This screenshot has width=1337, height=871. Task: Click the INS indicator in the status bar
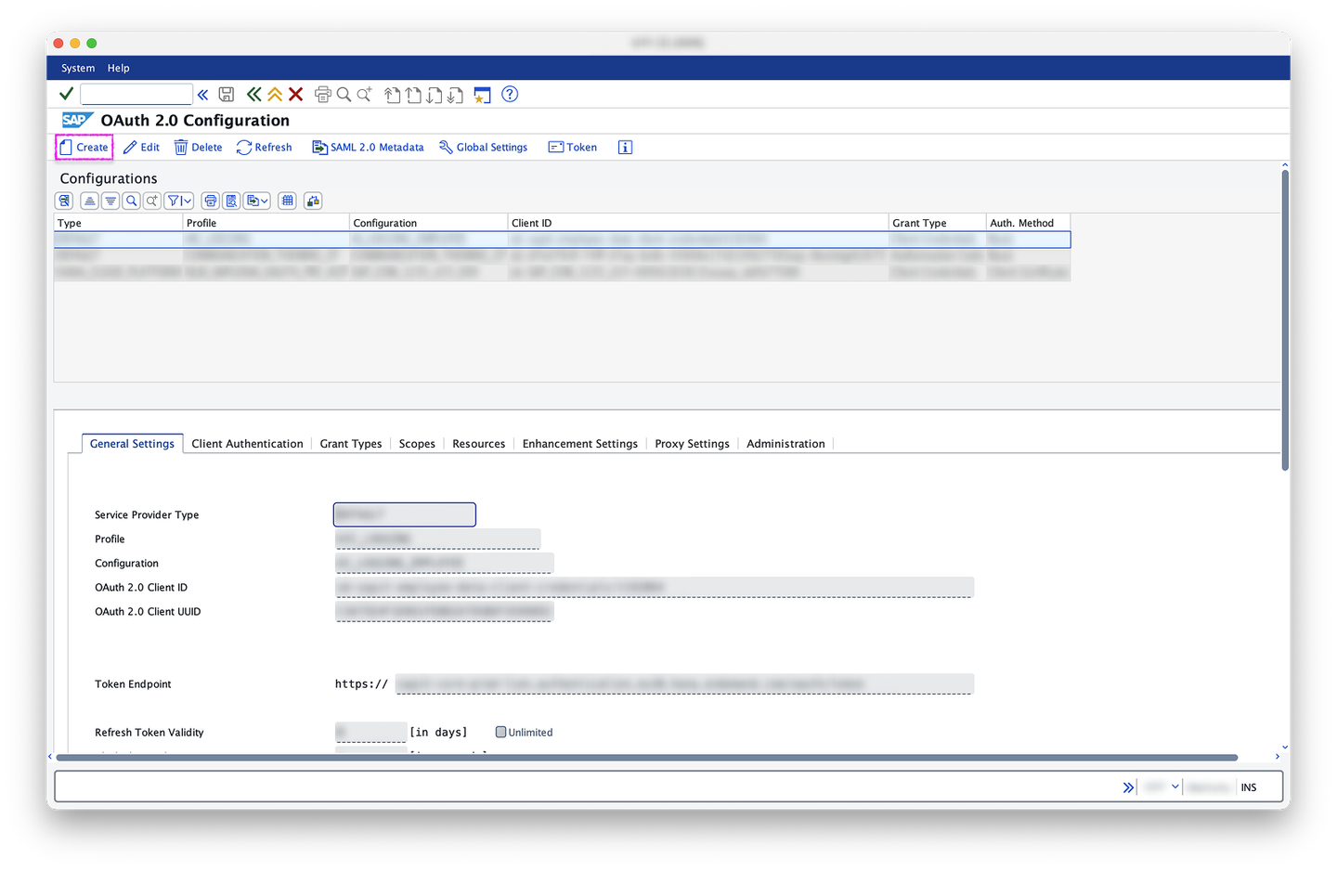point(1249,787)
